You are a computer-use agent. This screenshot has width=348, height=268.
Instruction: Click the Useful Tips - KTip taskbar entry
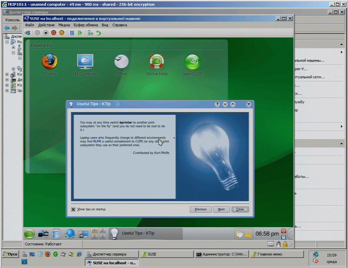[145, 233]
